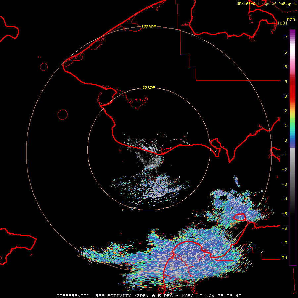Click the -1 value on color scale
298x298 pixels.
[284, 155]
